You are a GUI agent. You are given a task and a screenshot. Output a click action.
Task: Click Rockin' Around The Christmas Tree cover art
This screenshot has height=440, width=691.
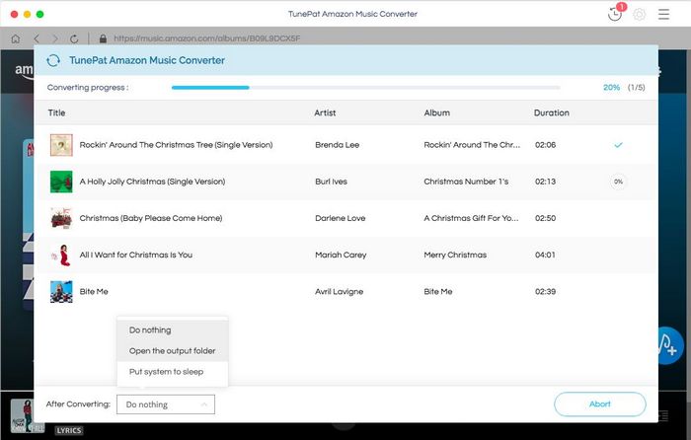pos(61,145)
